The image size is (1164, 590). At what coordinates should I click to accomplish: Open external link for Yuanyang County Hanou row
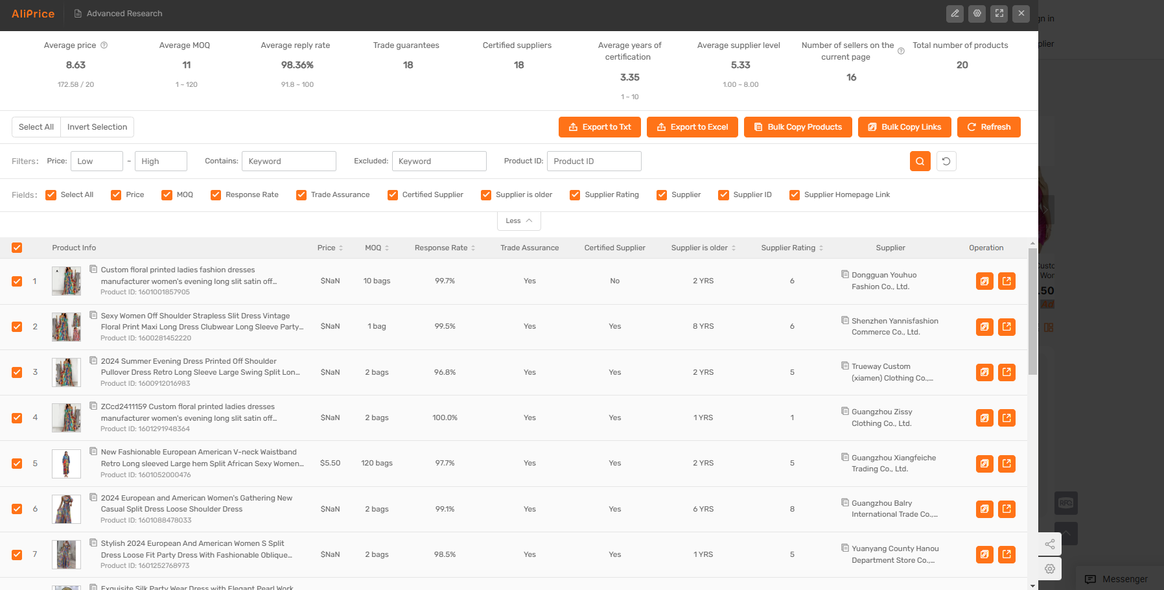pyautogui.click(x=1007, y=554)
